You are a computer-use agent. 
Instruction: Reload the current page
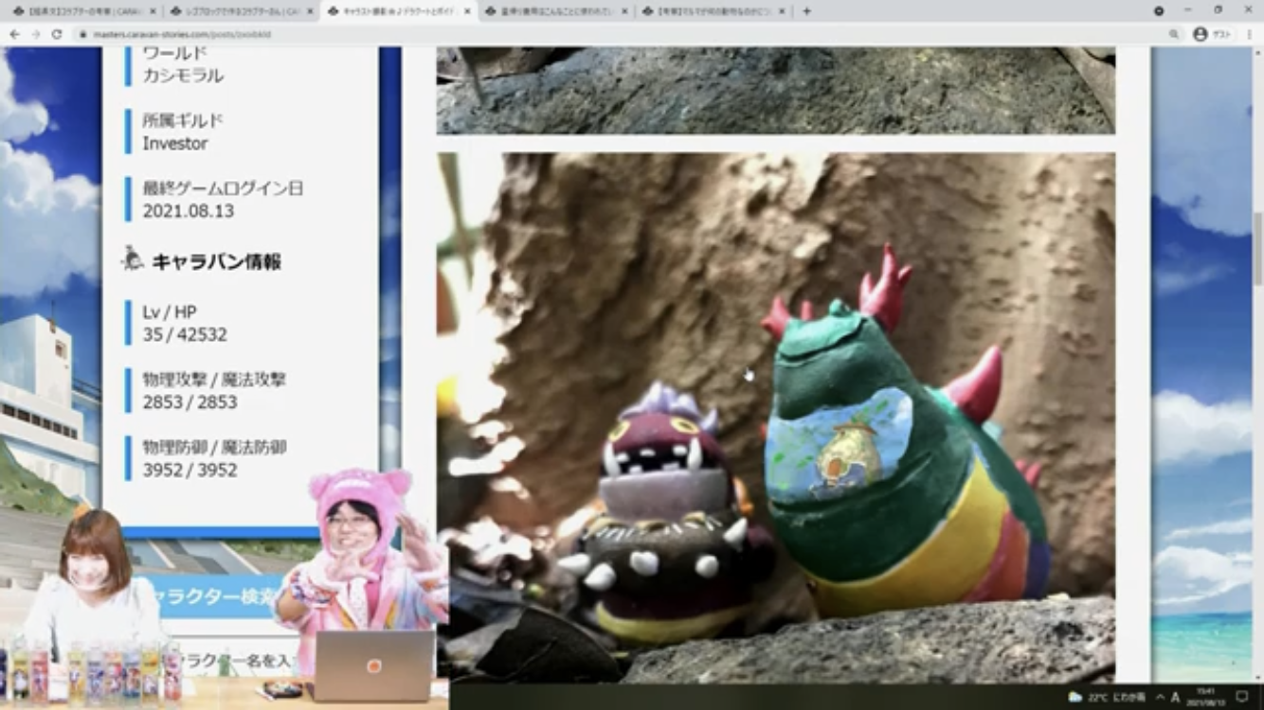[57, 33]
